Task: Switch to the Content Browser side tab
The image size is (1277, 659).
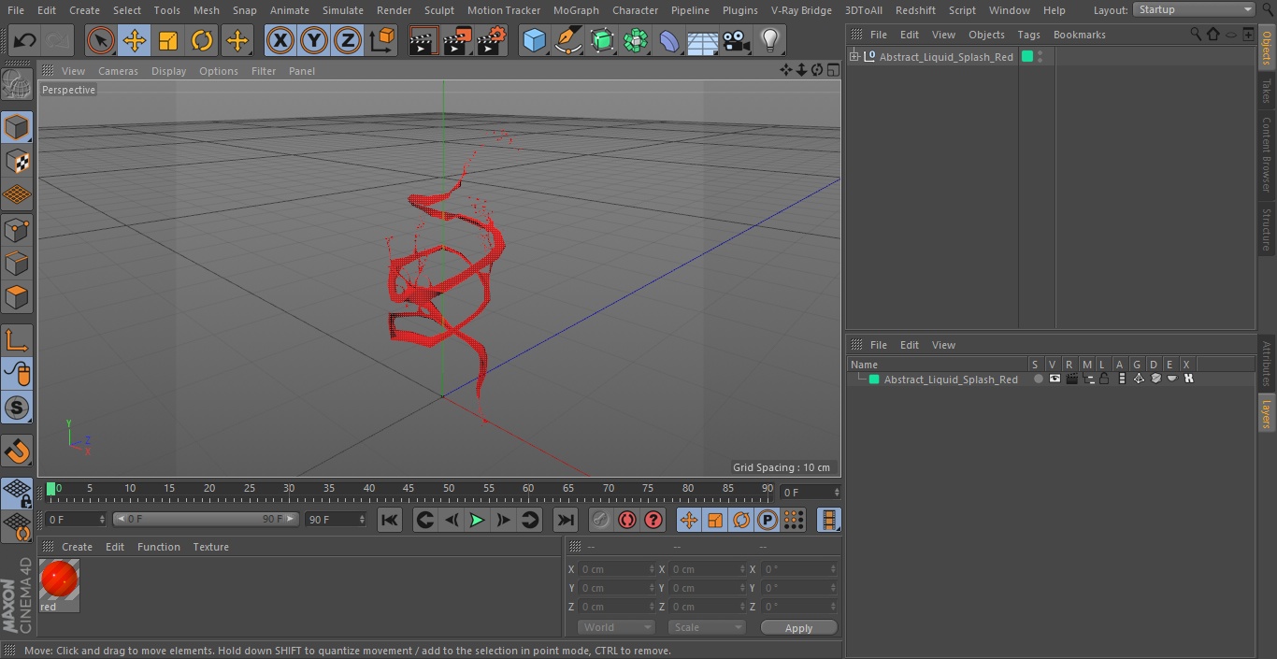Action: tap(1267, 154)
